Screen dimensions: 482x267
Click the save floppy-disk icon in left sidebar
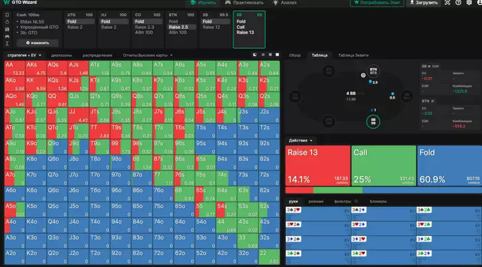(x=7, y=29)
